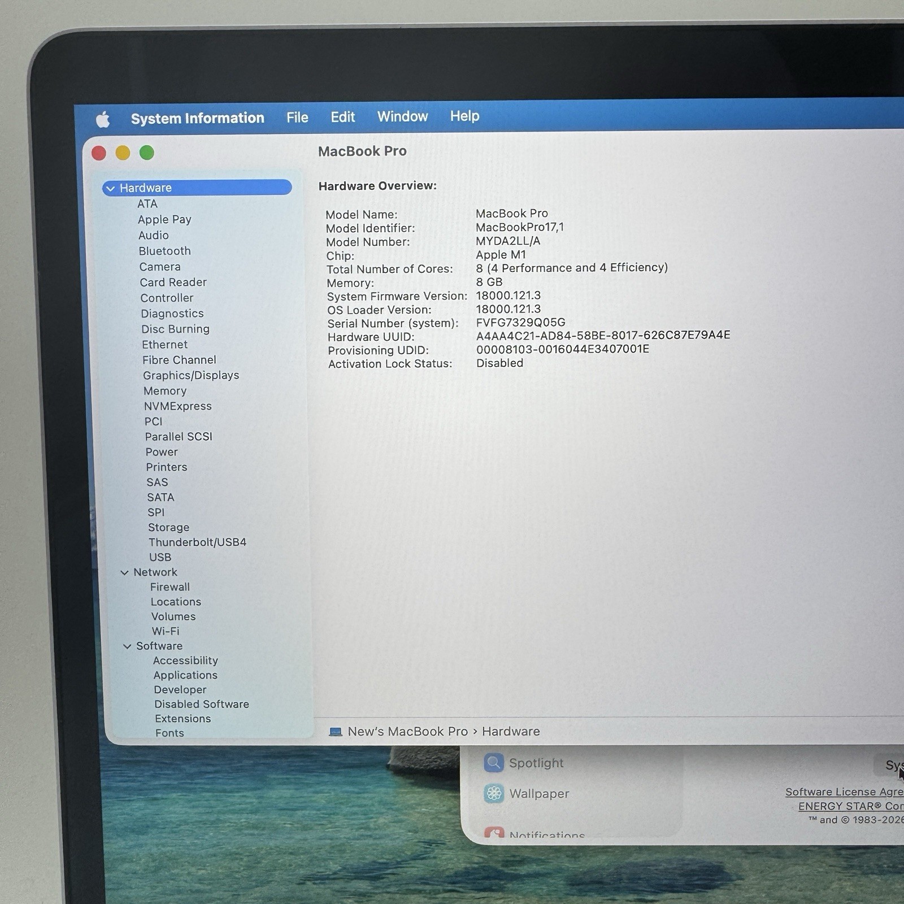Select SPI in the sidebar
Screen dimensions: 904x904
pyautogui.click(x=156, y=512)
